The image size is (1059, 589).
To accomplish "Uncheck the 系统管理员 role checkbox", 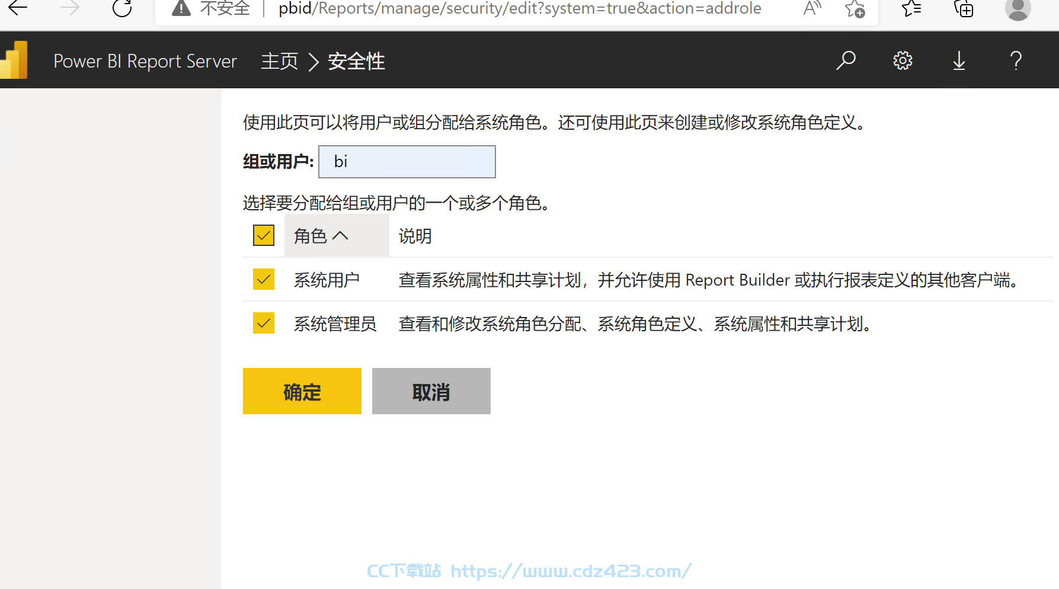I will 264,323.
